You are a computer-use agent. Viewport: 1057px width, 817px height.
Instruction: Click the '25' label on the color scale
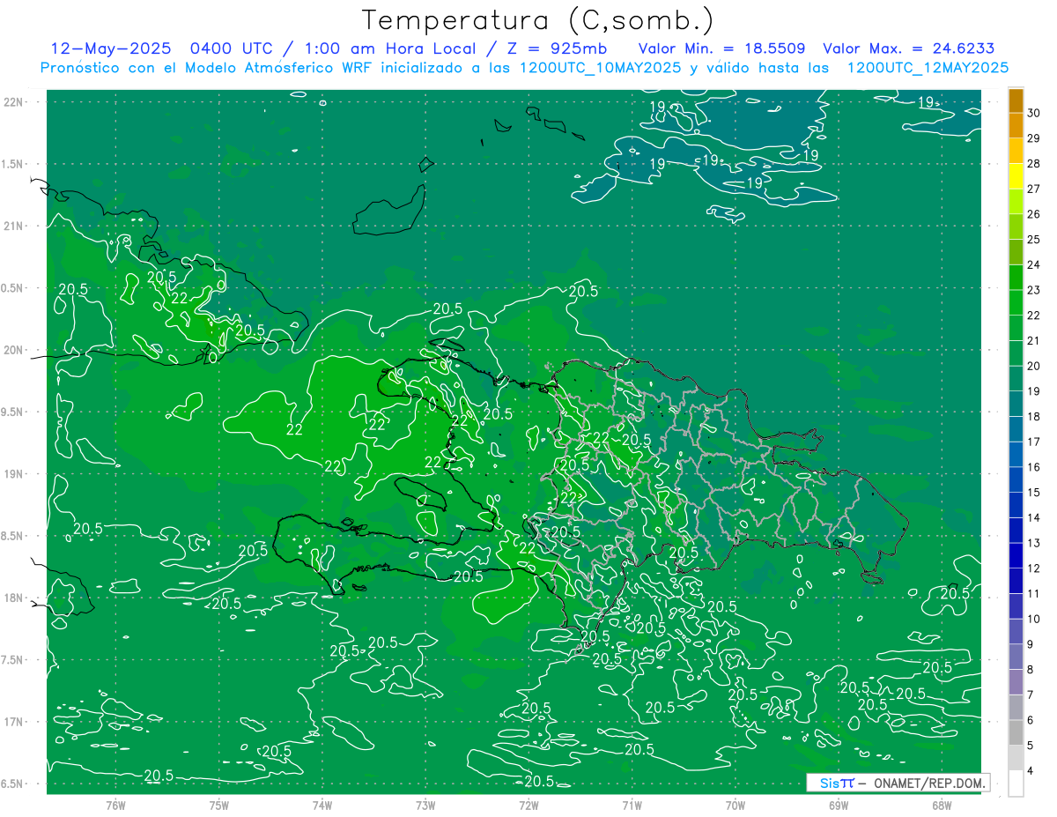point(1034,240)
